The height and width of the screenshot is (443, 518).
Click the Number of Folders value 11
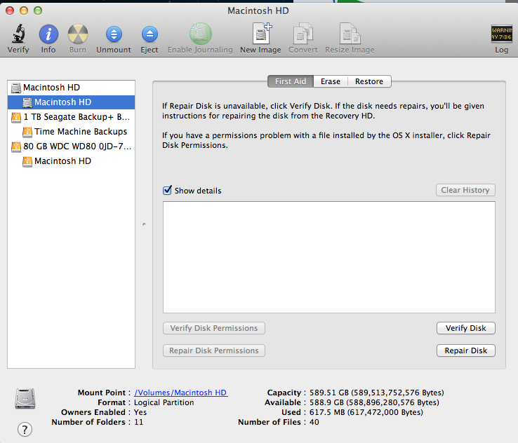(x=139, y=422)
